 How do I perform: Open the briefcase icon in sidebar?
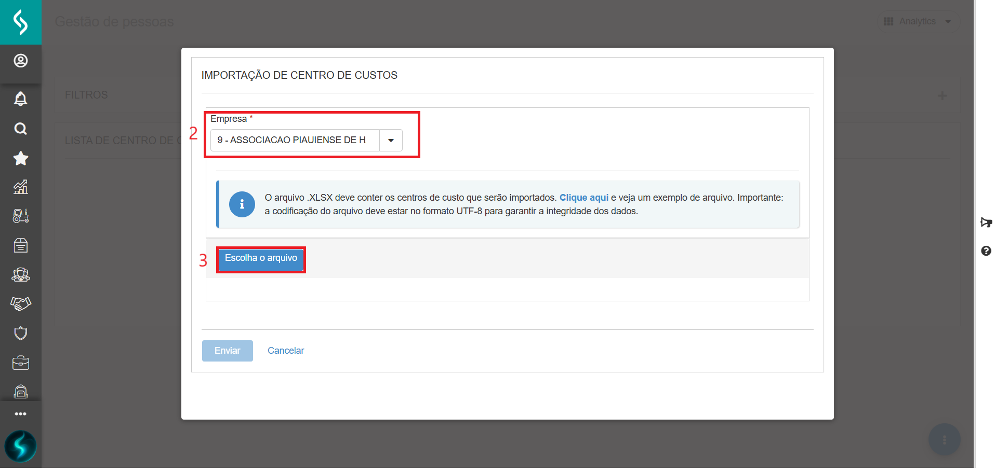click(x=21, y=363)
